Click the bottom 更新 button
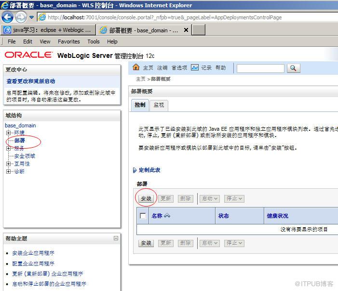The height and width of the screenshot is (291, 338). point(166,243)
